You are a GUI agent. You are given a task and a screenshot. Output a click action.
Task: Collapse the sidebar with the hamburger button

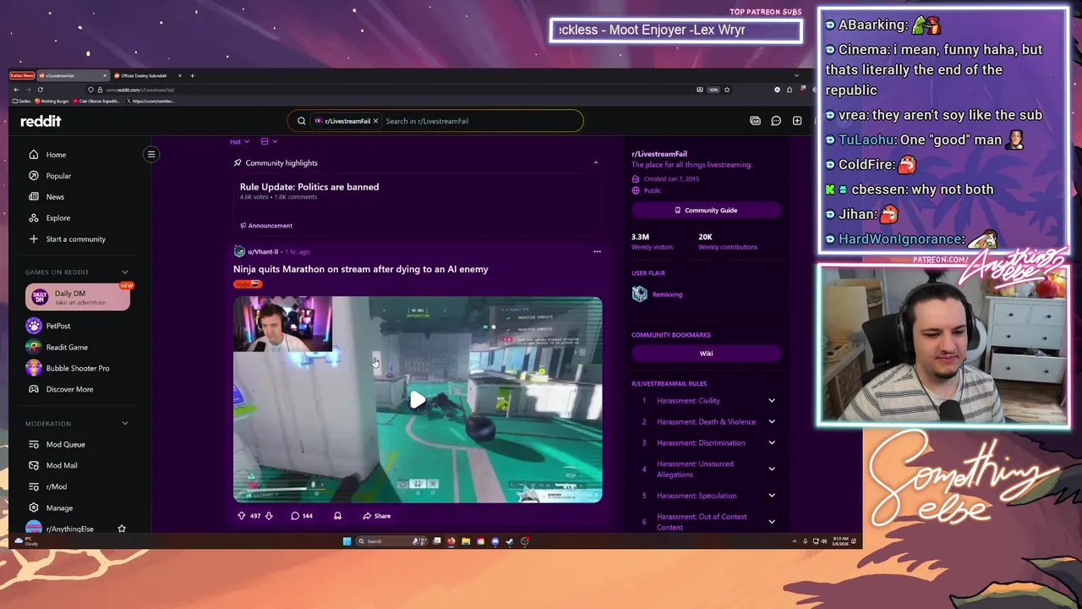[151, 154]
